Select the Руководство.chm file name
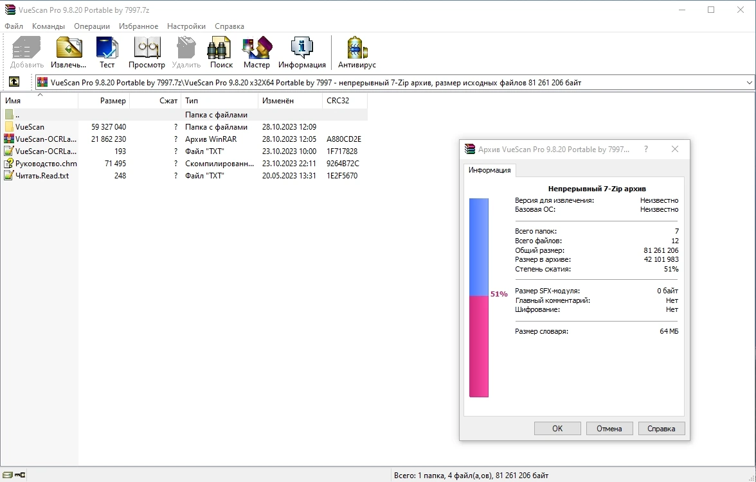756x482 pixels. point(46,164)
